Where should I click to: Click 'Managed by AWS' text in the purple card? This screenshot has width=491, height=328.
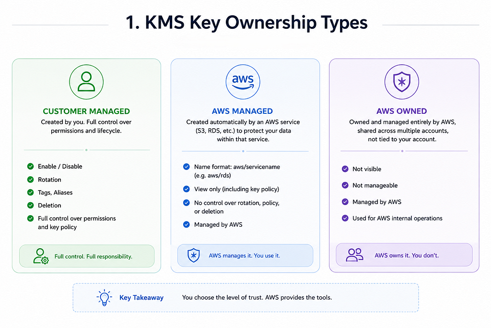click(377, 202)
